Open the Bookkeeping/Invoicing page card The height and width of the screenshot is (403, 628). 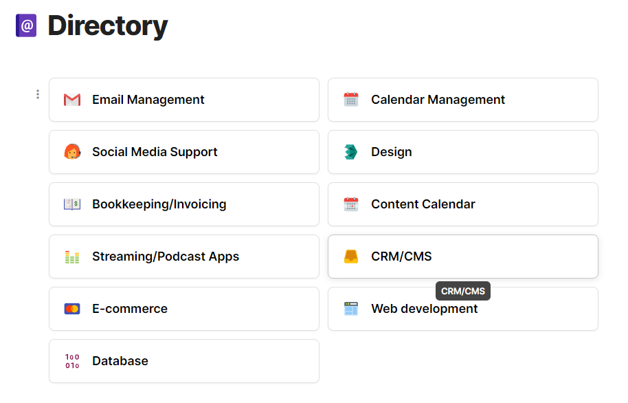(159, 204)
